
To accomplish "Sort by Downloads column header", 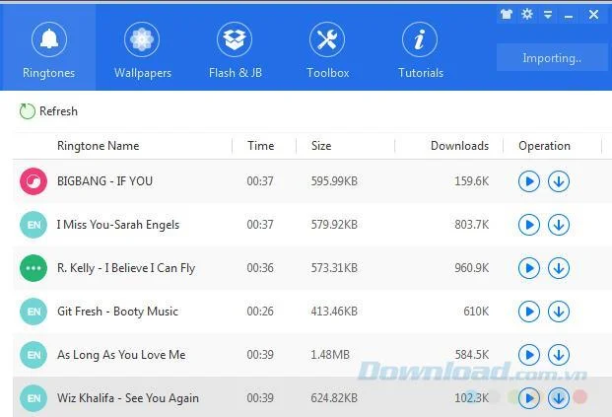I will (x=459, y=146).
